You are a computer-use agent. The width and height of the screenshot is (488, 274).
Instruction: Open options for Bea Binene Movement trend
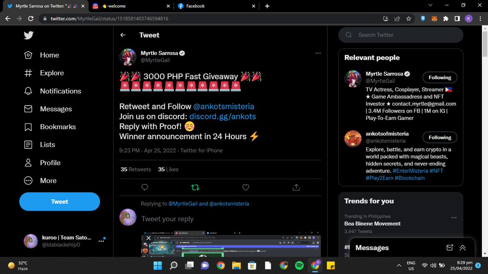[x=454, y=218]
